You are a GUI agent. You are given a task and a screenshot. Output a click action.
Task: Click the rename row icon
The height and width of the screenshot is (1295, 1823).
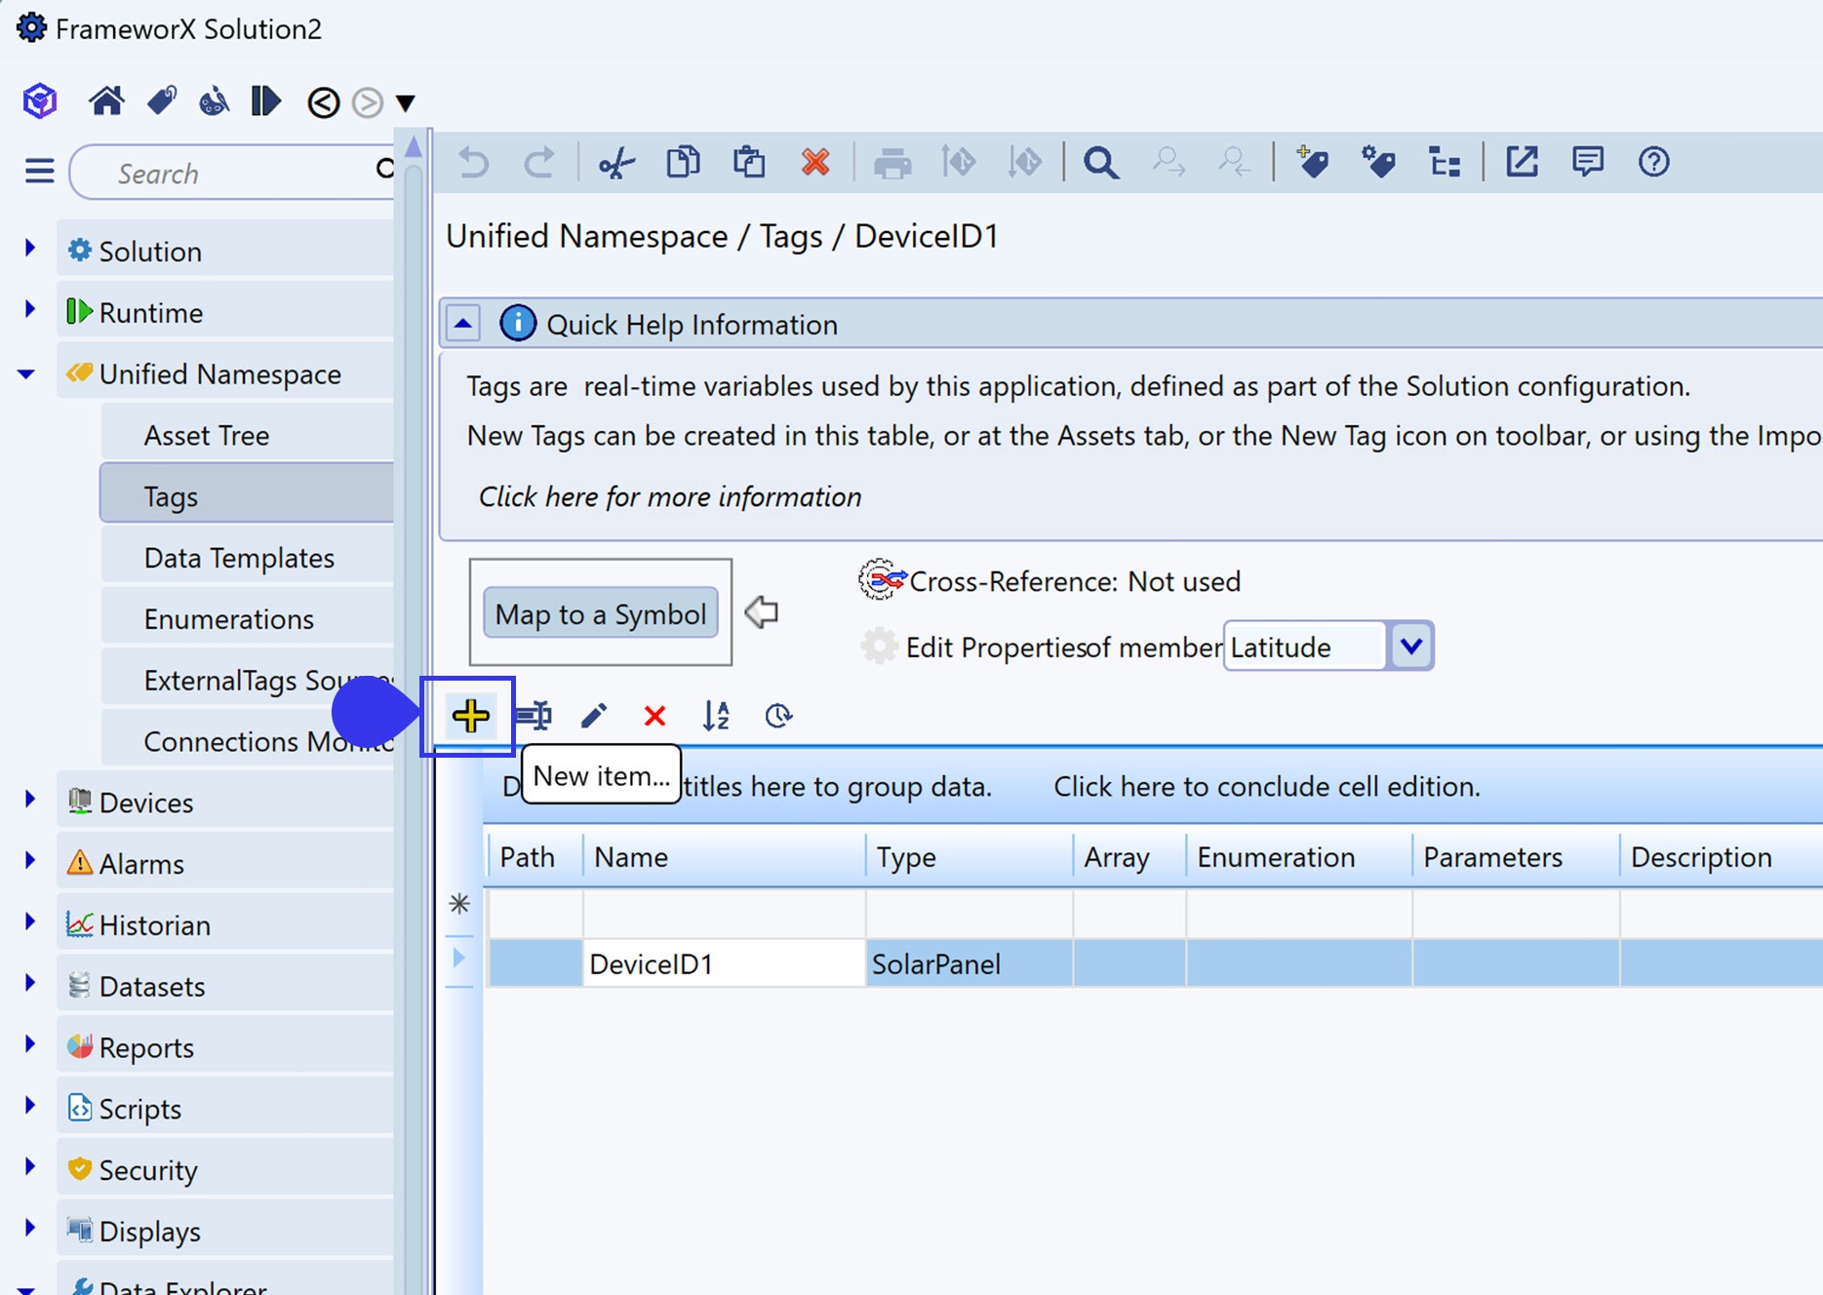[534, 716]
